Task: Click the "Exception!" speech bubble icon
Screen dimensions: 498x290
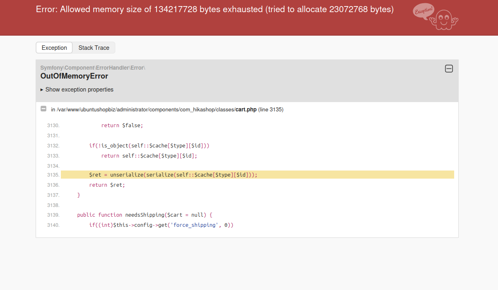Action: click(x=423, y=11)
